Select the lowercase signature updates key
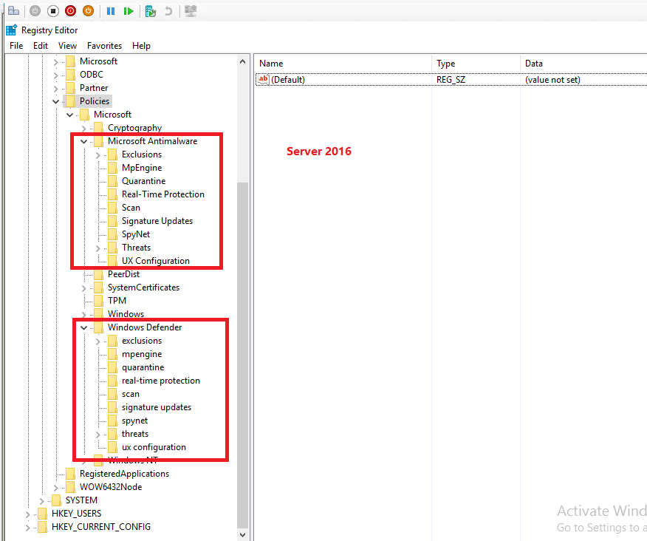Viewport: 647px width, 541px height. 157,407
